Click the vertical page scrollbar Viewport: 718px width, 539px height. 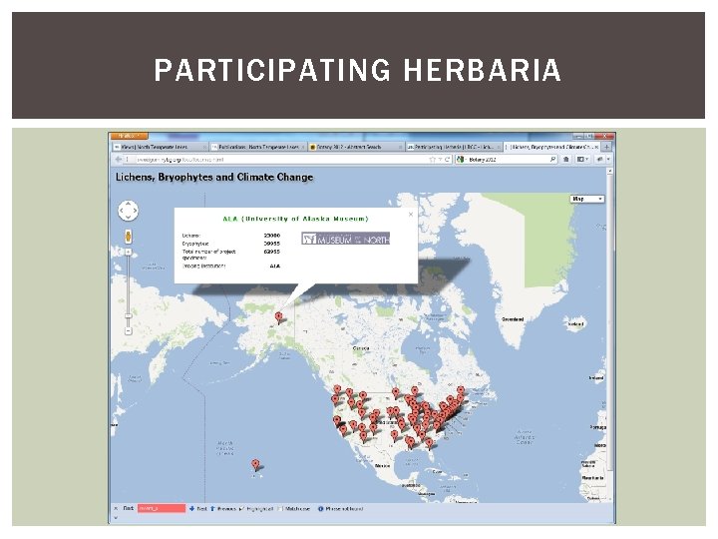click(609, 320)
